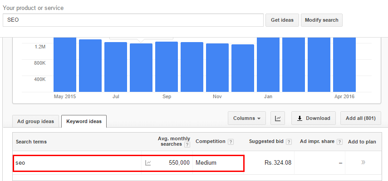This screenshot has width=388, height=181.
Task: Switch to the Ad group ideas tab
Action: (x=35, y=121)
